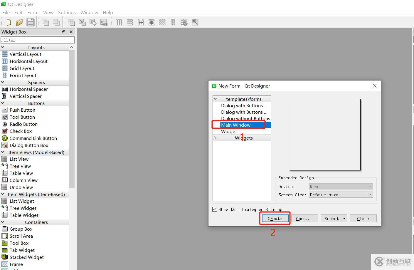Select the Edit Widgets mode icon
Viewport: 414px width, 270px height.
click(x=71, y=22)
